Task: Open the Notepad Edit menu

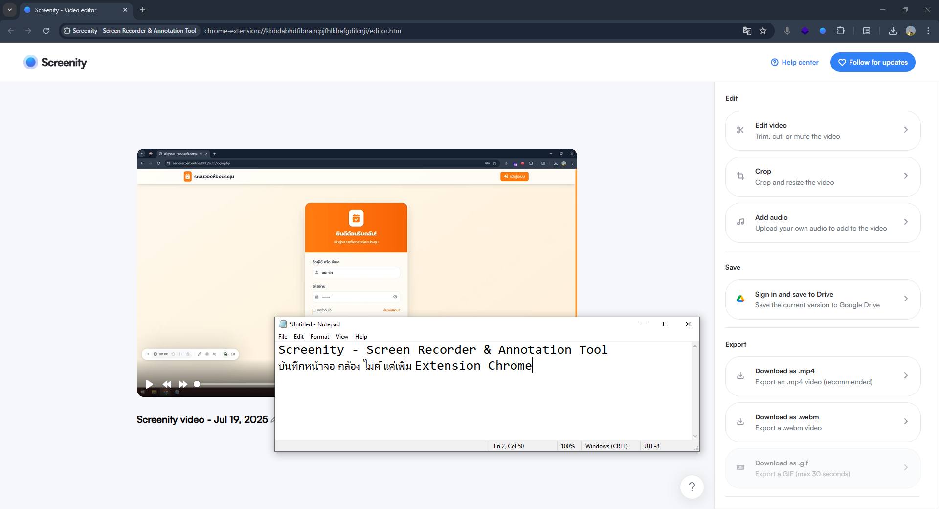Action: tap(299, 337)
